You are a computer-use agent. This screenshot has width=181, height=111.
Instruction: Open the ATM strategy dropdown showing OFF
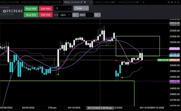65,15
